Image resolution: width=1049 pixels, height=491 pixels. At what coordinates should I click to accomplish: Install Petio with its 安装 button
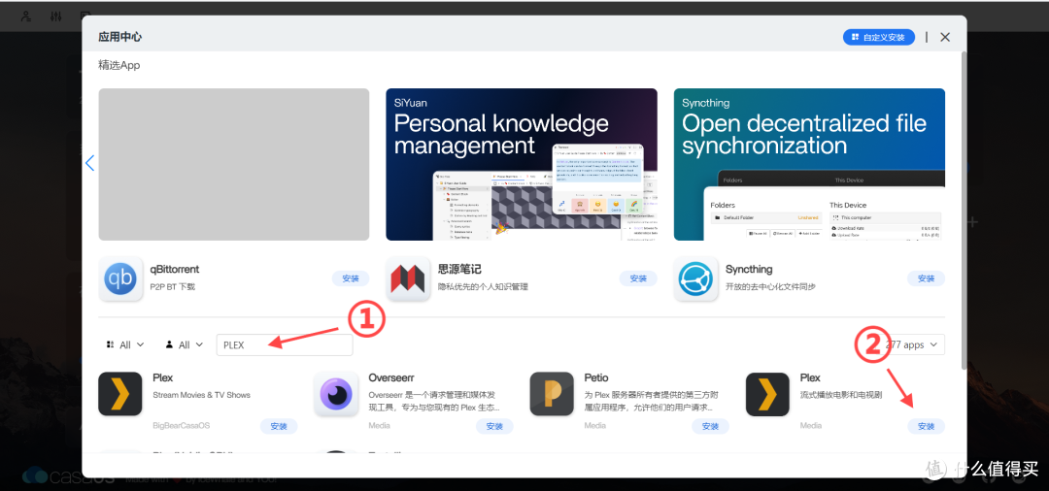coord(710,426)
